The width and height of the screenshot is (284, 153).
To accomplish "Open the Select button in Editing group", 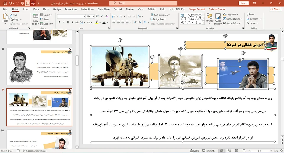I will tap(252, 23).
